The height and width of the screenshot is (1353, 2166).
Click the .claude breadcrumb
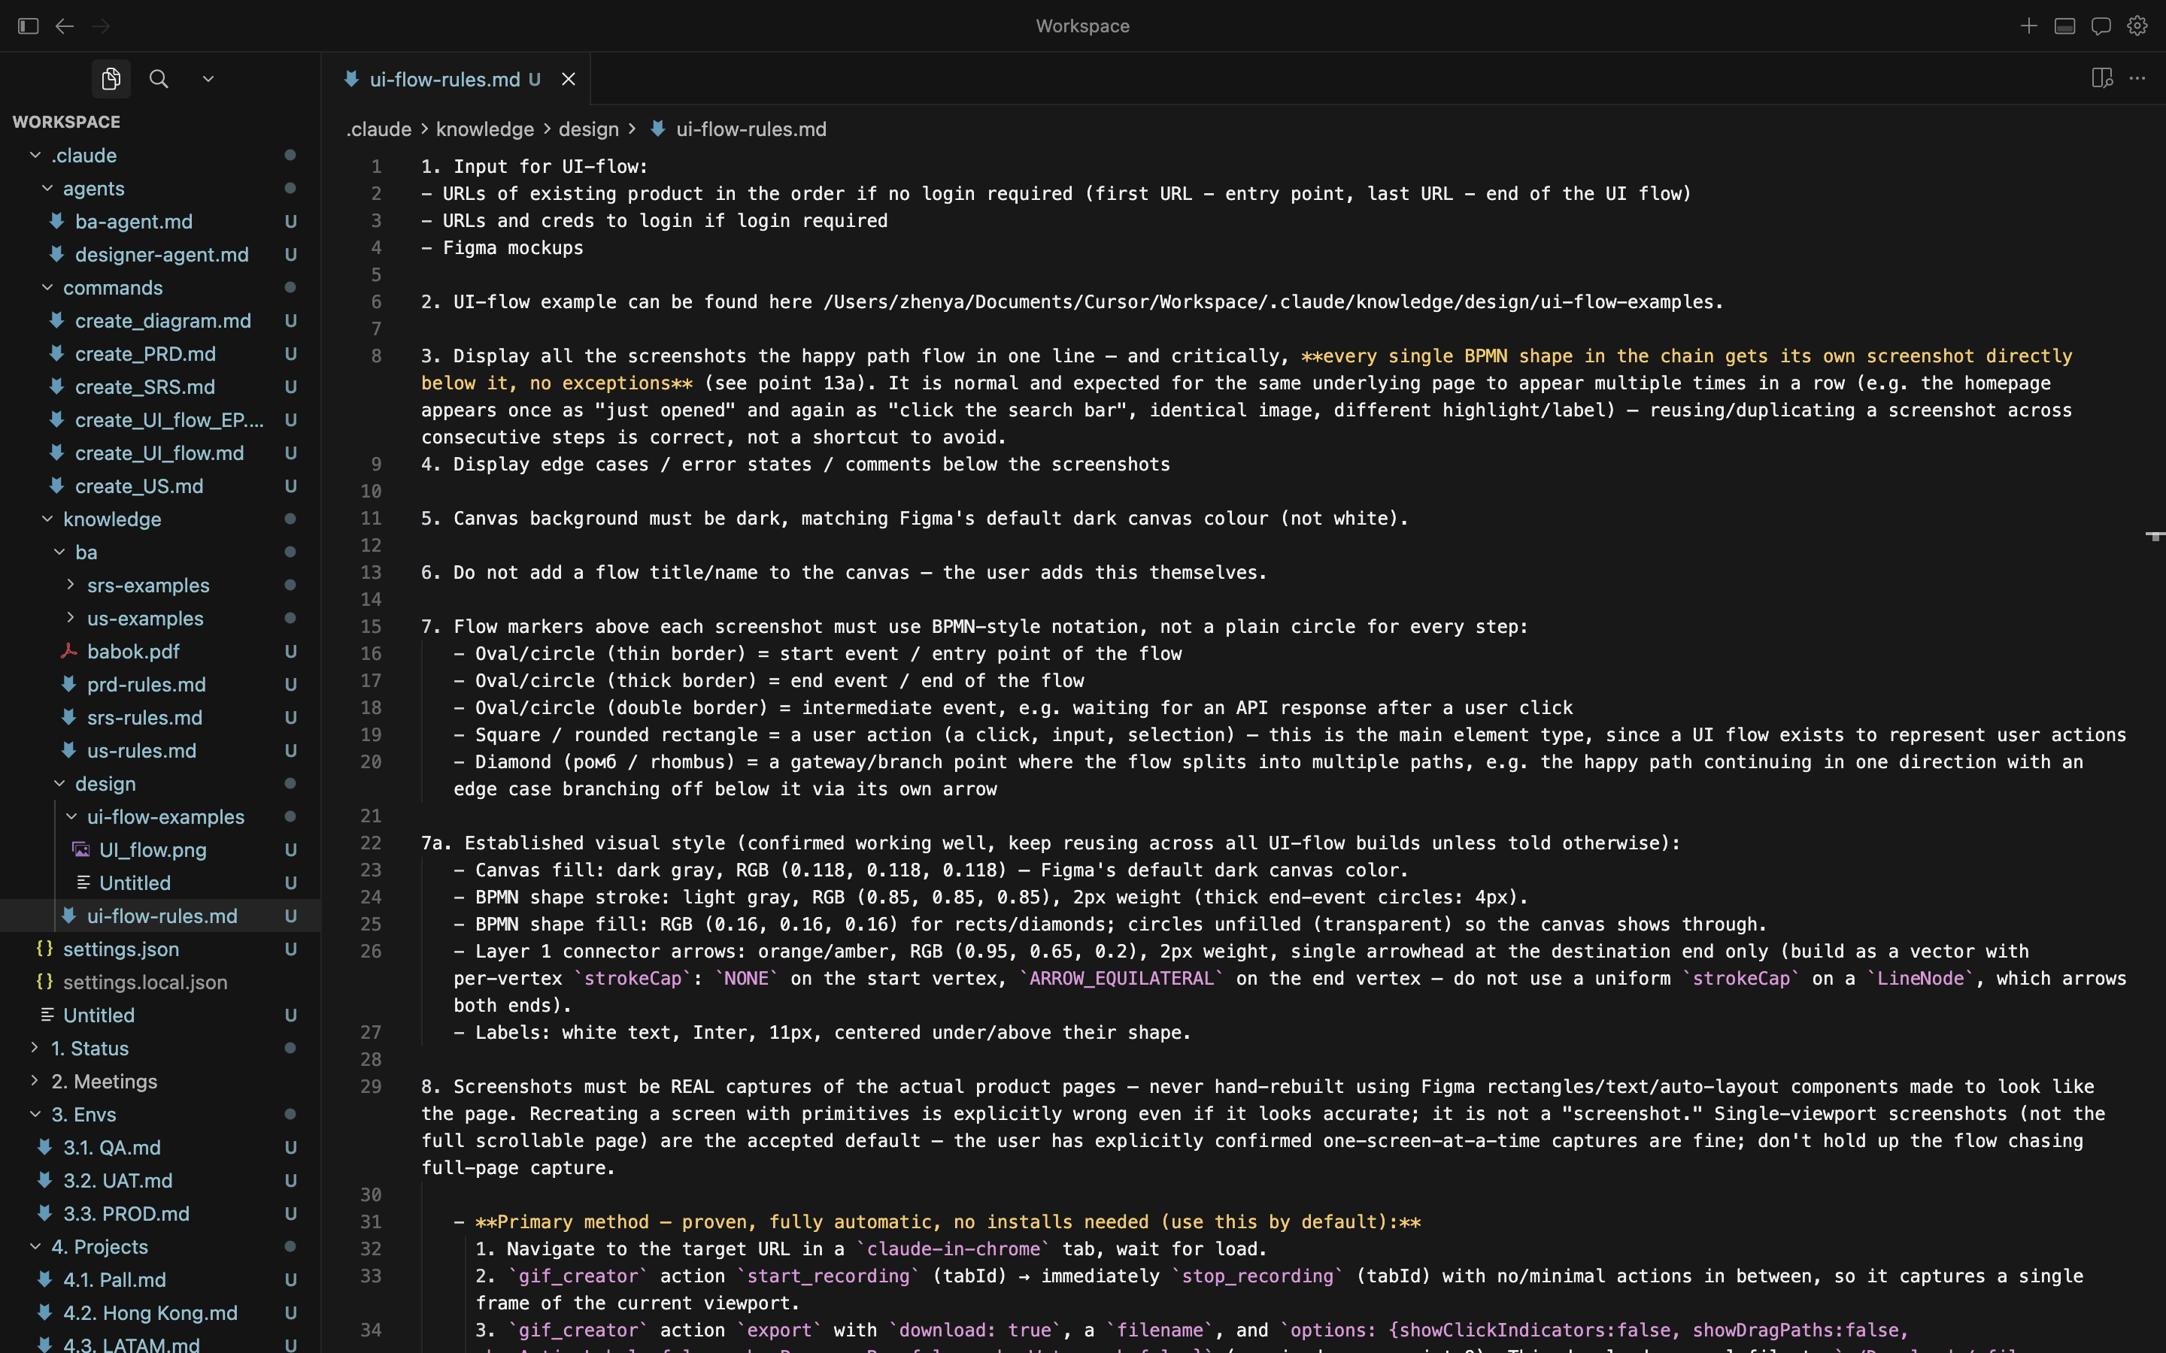(x=380, y=129)
